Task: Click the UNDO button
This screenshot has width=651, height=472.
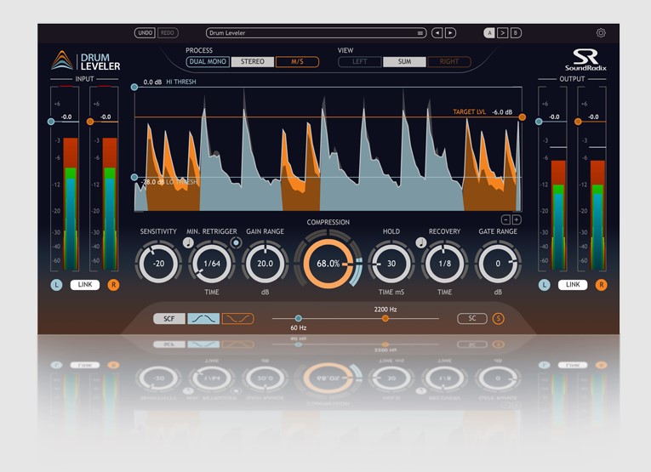Action: [x=145, y=33]
